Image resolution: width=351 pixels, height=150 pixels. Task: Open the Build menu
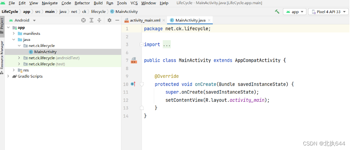(98, 3)
